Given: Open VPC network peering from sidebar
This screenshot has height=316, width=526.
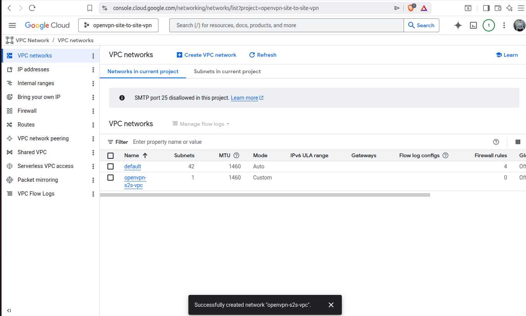Looking at the screenshot, I should (43, 138).
